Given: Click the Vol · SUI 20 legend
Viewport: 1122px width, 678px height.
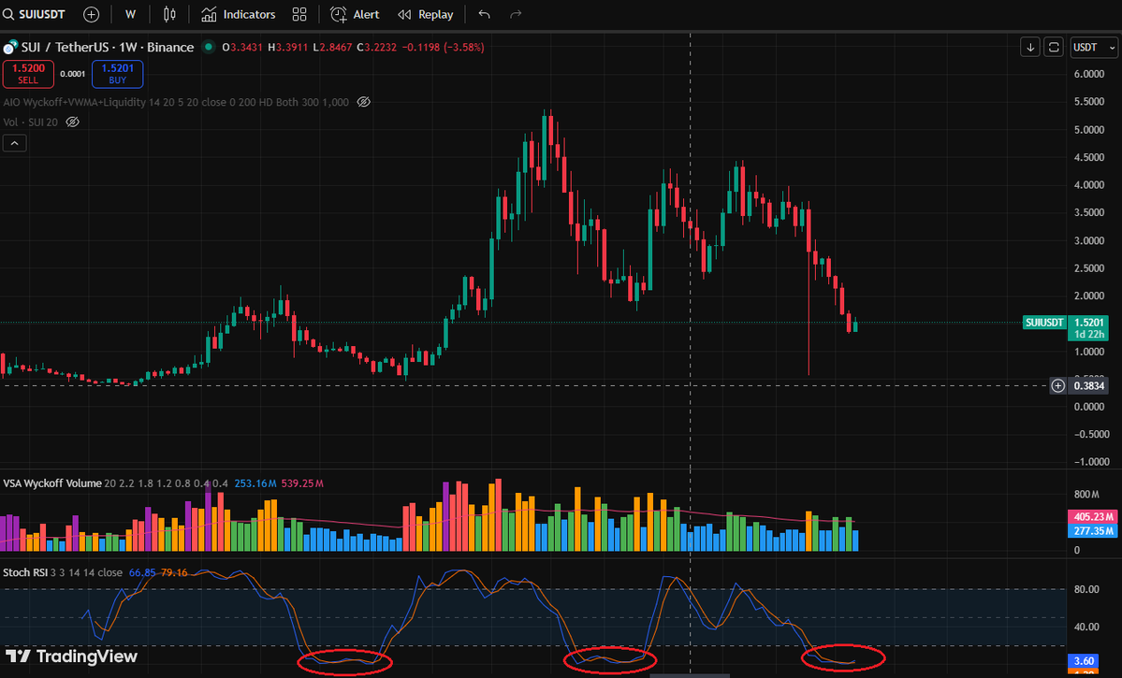Looking at the screenshot, I should pyautogui.click(x=31, y=123).
